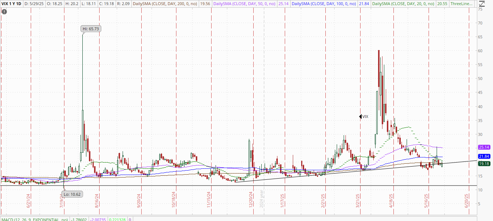The image size is (493, 221).
Task: Click the 7/19/24 expiration date marker
Action: click(x=61, y=201)
